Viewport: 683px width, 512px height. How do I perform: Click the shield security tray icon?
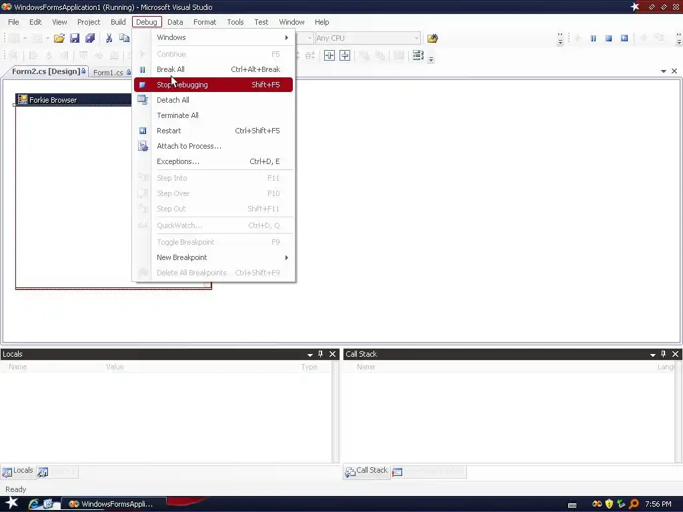point(609,504)
